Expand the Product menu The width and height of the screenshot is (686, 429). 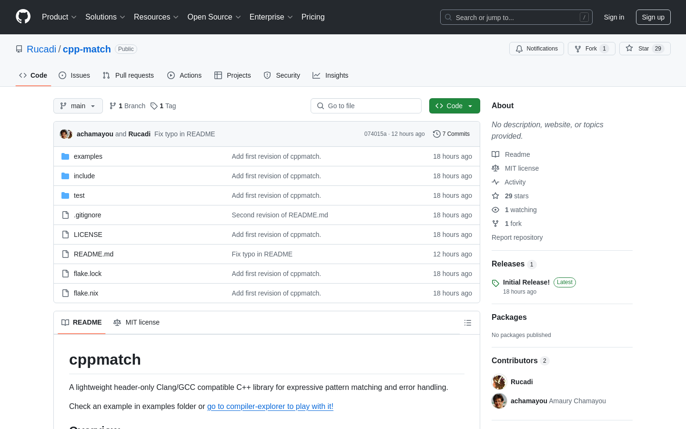[59, 17]
